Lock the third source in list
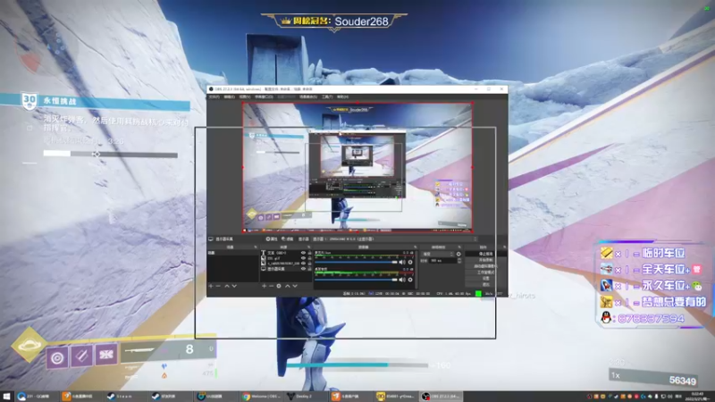Image resolution: width=715 pixels, height=402 pixels. 309,264
